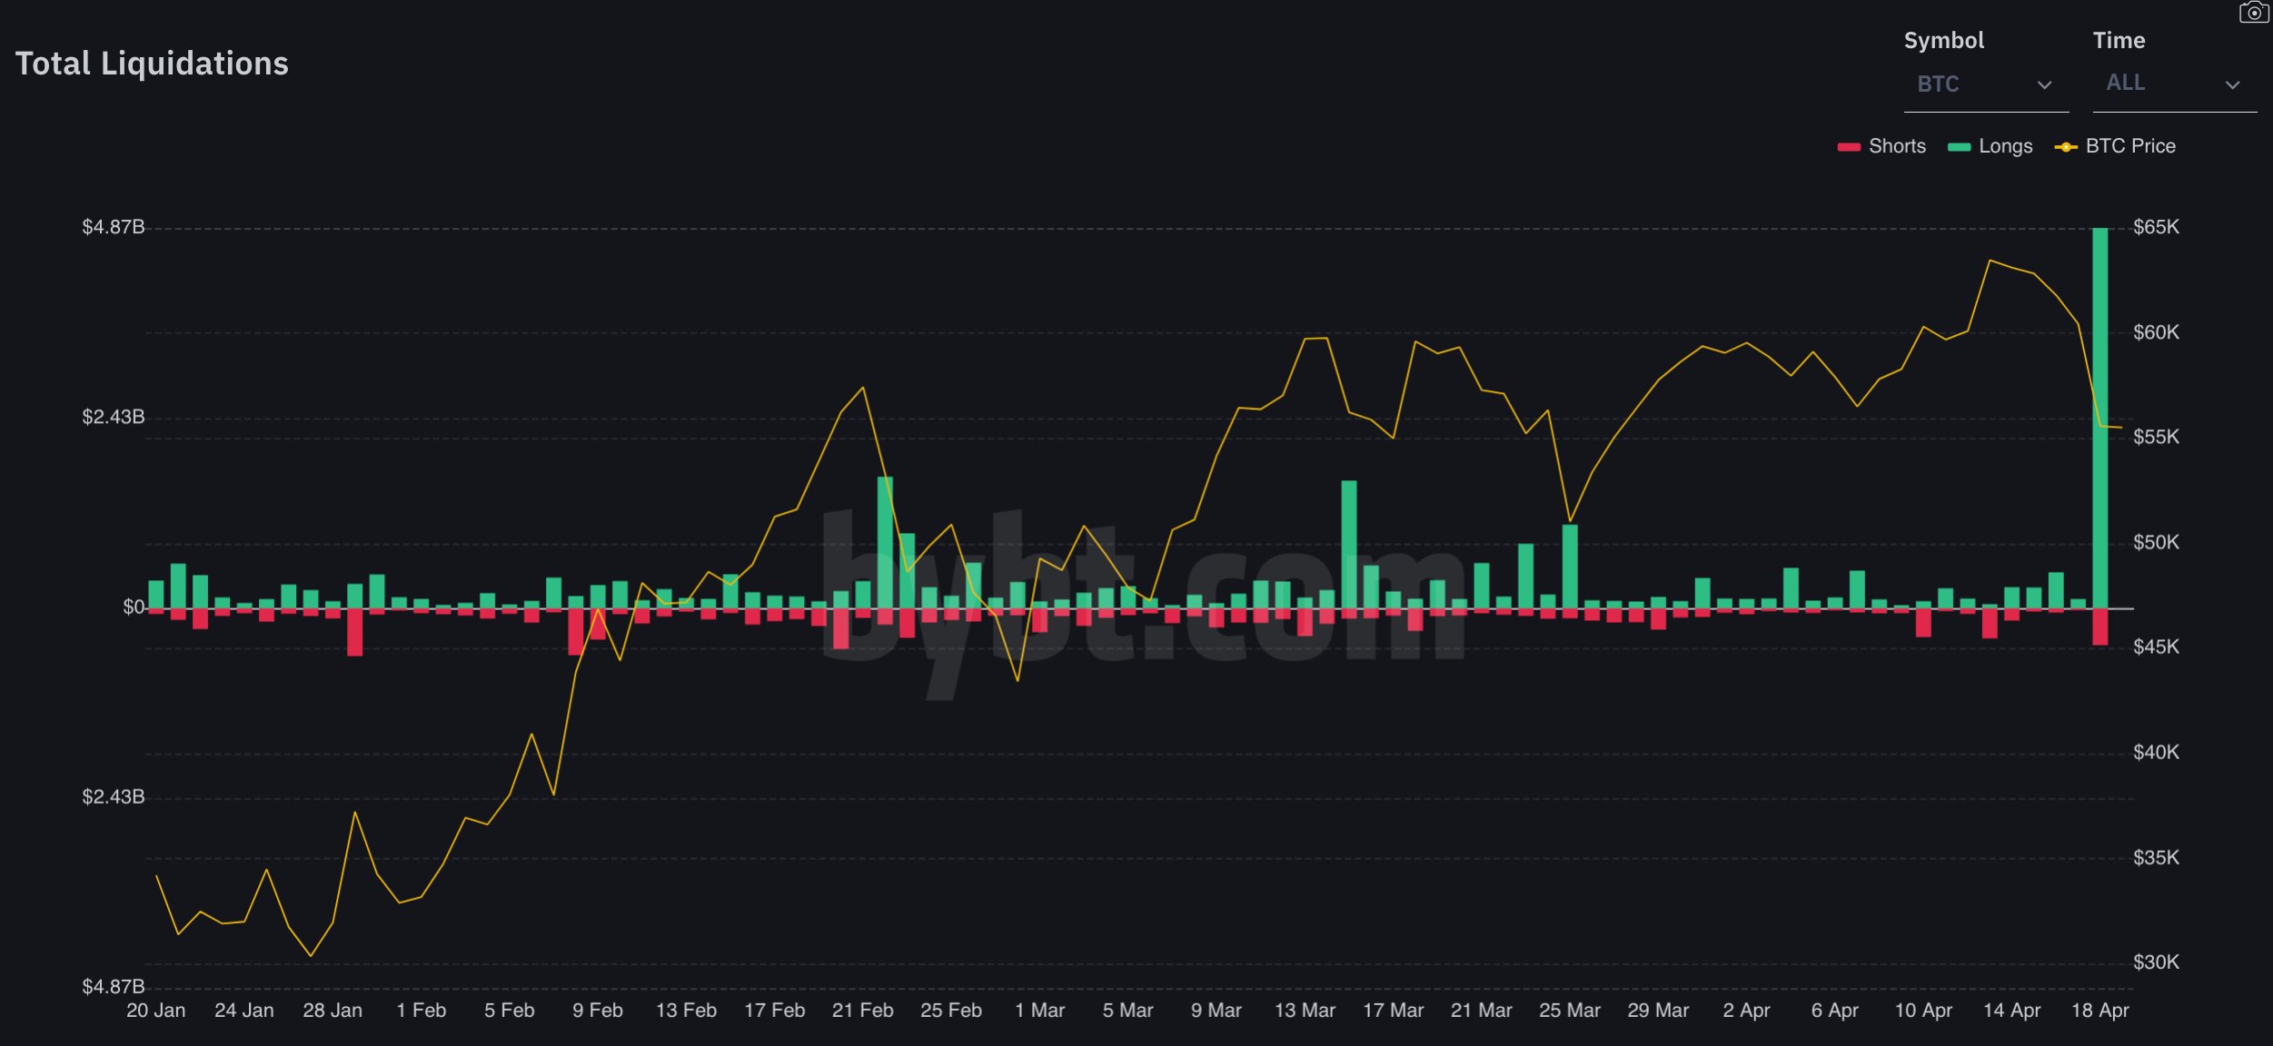Click the $65K price axis label
Viewport: 2273px width, 1046px height.
click(x=2156, y=227)
